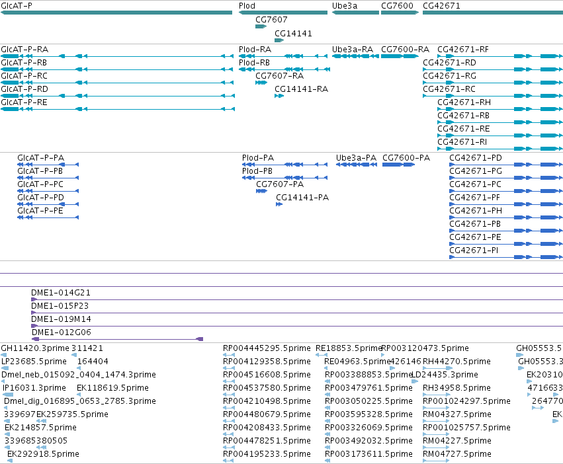Screen dimensions: 563x464
Task: Click the RP003479761.5prime EST label
Action: pyautogui.click(x=368, y=388)
